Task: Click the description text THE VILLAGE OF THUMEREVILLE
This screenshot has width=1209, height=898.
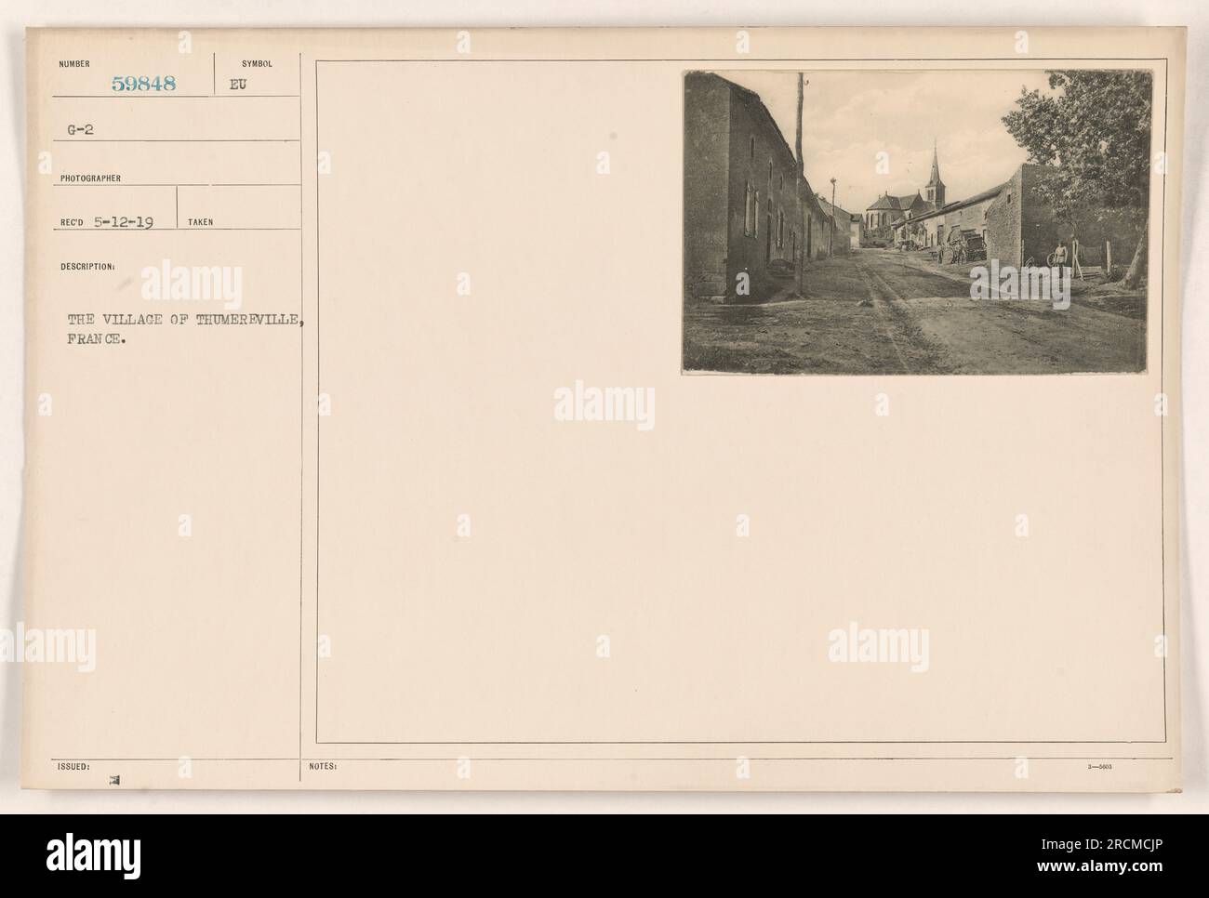Action: 185,322
